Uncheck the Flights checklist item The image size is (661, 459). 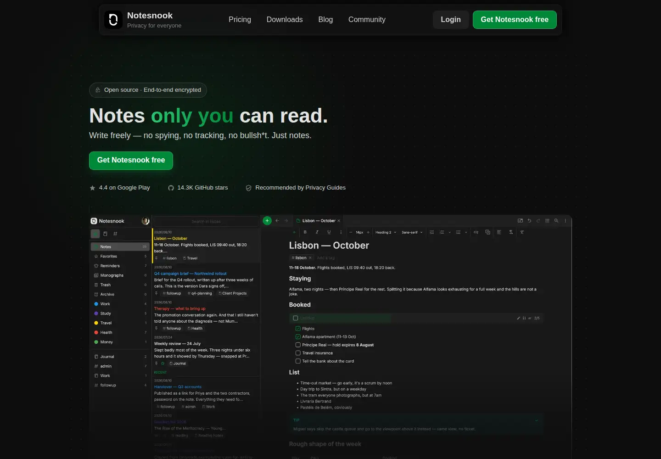298,329
